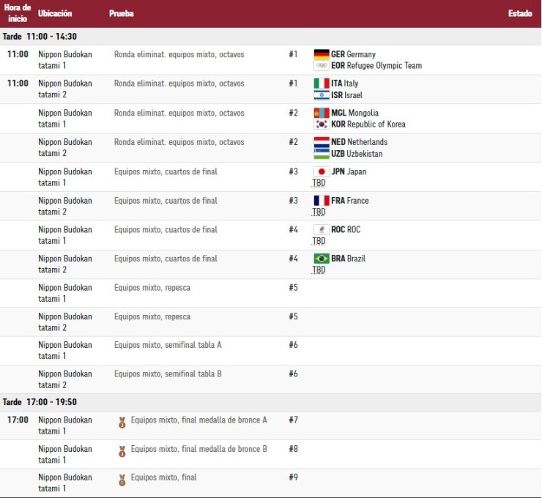Click the Netherlands flag icon
Screen dimensions: 542x498
321,142
